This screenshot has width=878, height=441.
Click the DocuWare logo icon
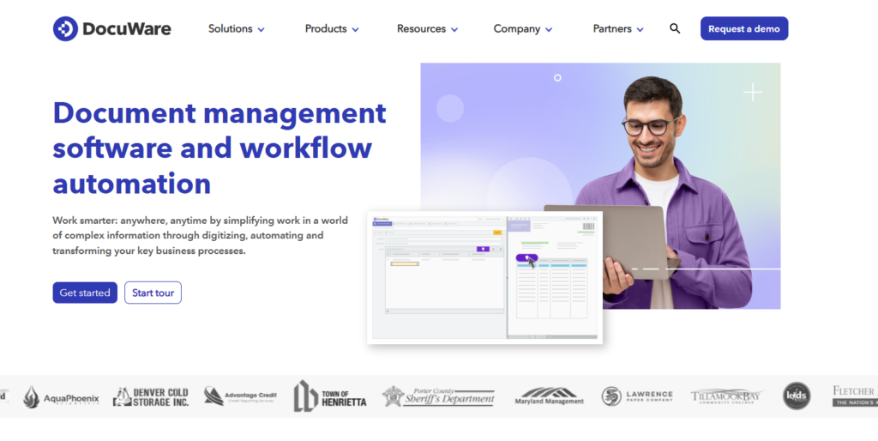65,28
